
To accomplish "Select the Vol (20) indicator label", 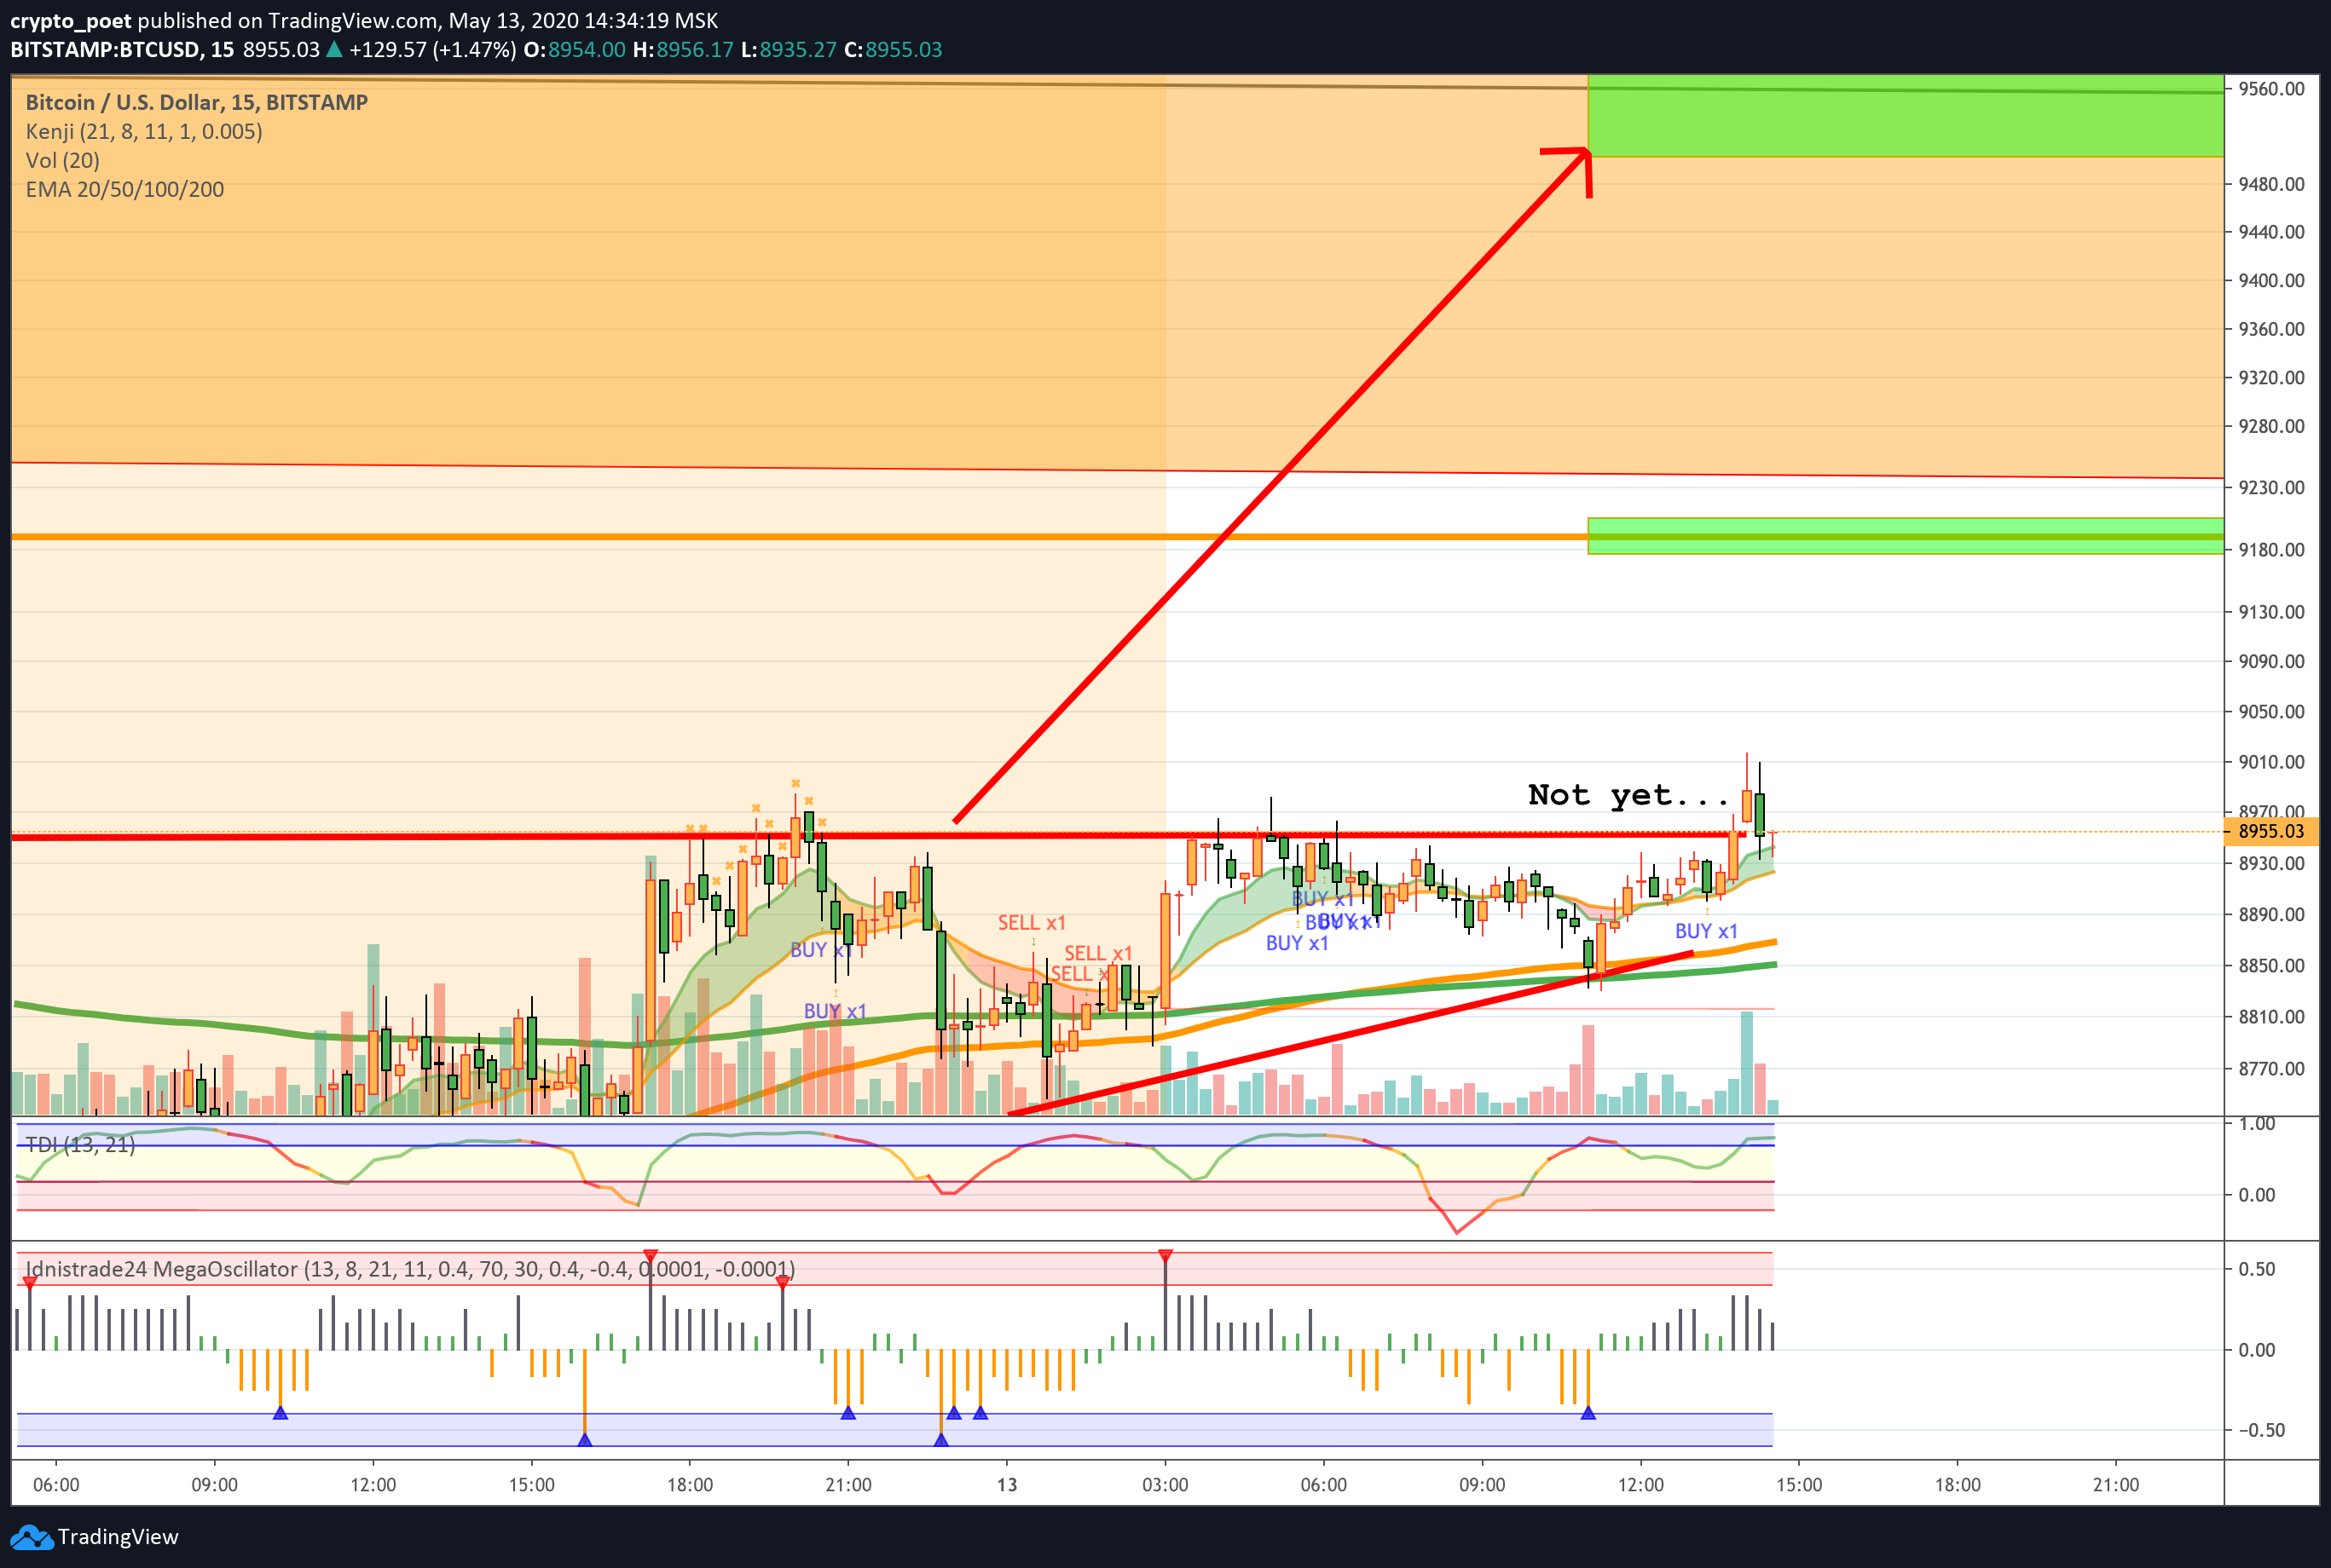I will point(62,160).
